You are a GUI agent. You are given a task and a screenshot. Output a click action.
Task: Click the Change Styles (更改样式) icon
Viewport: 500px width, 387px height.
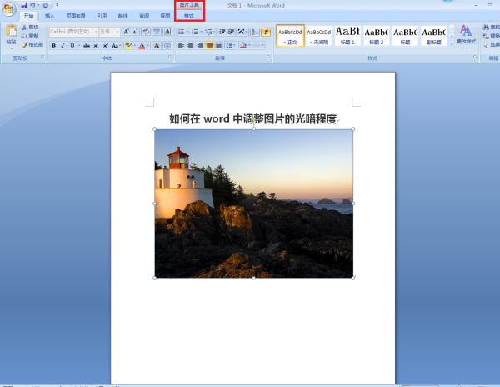[x=466, y=32]
